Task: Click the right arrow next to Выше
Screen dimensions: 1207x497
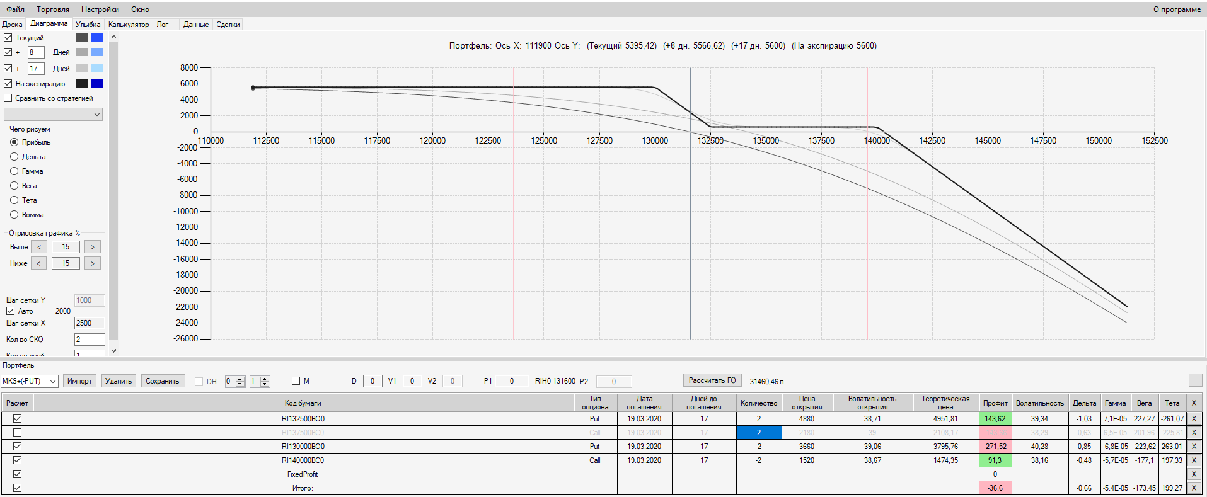Action: tap(93, 247)
